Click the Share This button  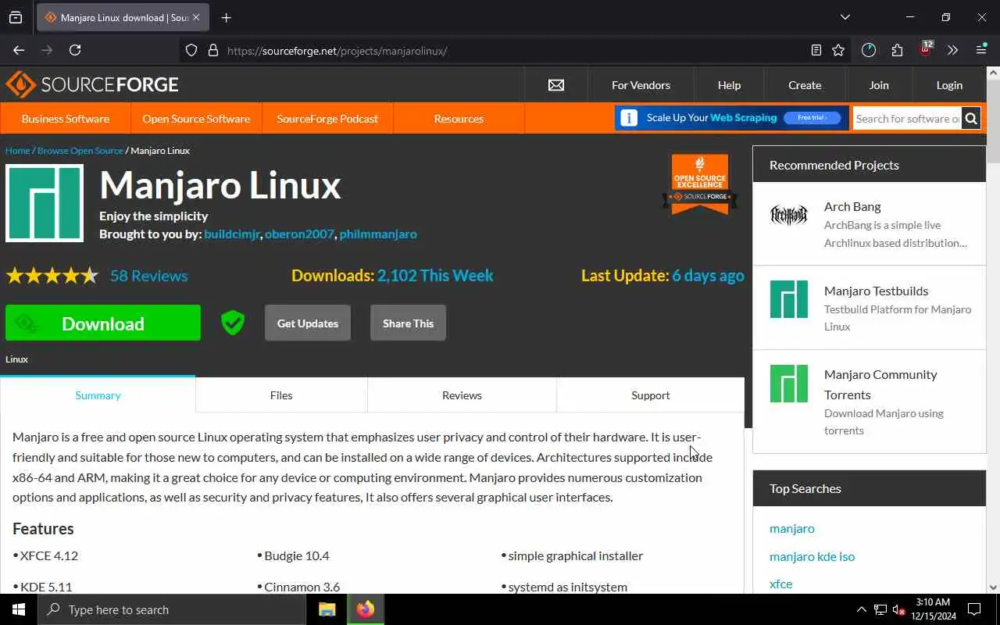click(x=408, y=323)
